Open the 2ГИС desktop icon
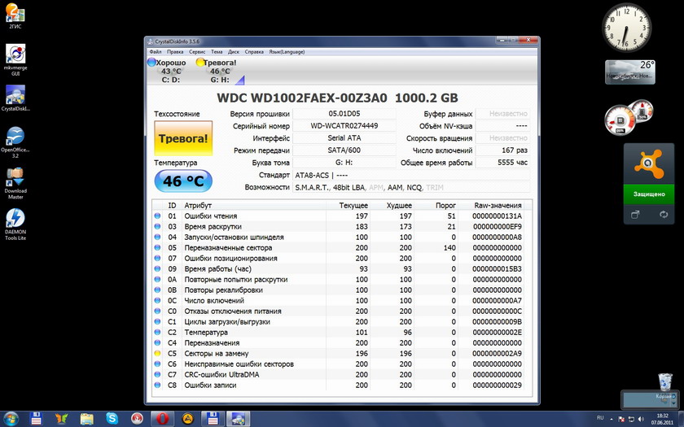Image resolution: width=684 pixels, height=427 pixels. coord(15,15)
